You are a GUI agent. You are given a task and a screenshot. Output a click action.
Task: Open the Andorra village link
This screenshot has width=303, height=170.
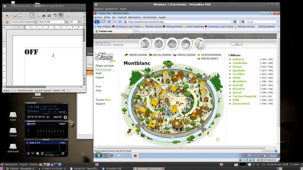point(238,59)
